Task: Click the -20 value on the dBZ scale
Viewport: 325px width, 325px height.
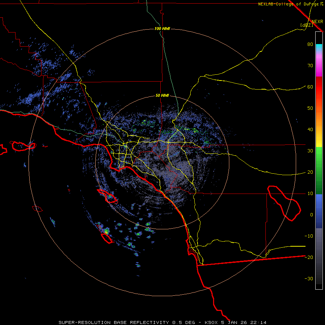Action: tap(309, 257)
